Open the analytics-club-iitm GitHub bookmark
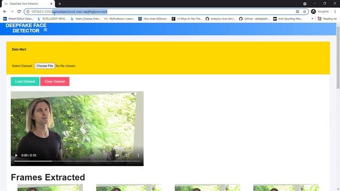The height and width of the screenshot is (191, 340). (220, 19)
